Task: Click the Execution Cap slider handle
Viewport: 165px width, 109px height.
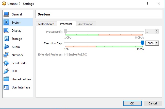Action: click(142, 43)
